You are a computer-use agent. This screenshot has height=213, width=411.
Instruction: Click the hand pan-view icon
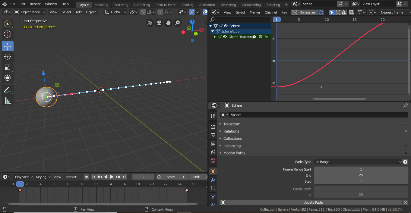pos(168,23)
